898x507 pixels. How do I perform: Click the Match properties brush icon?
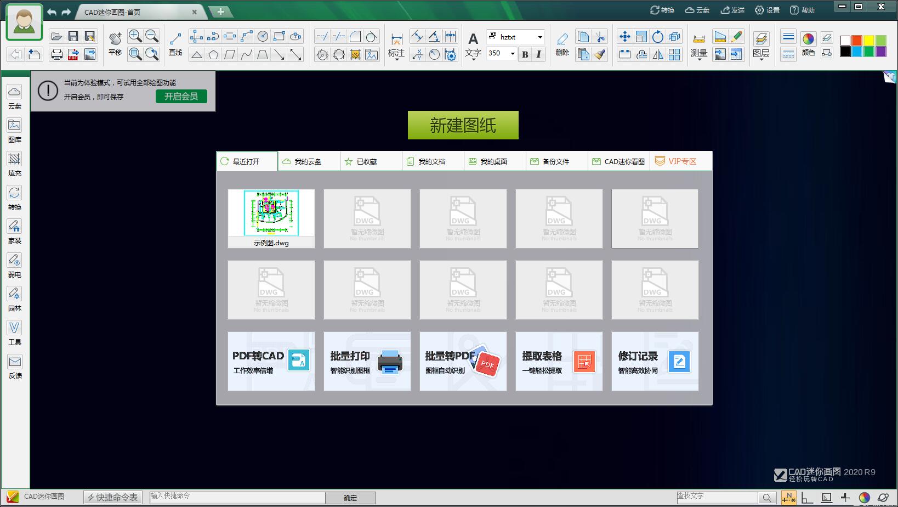click(x=600, y=54)
